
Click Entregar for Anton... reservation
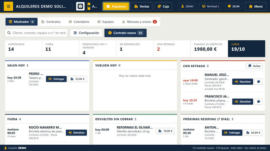click(x=232, y=133)
